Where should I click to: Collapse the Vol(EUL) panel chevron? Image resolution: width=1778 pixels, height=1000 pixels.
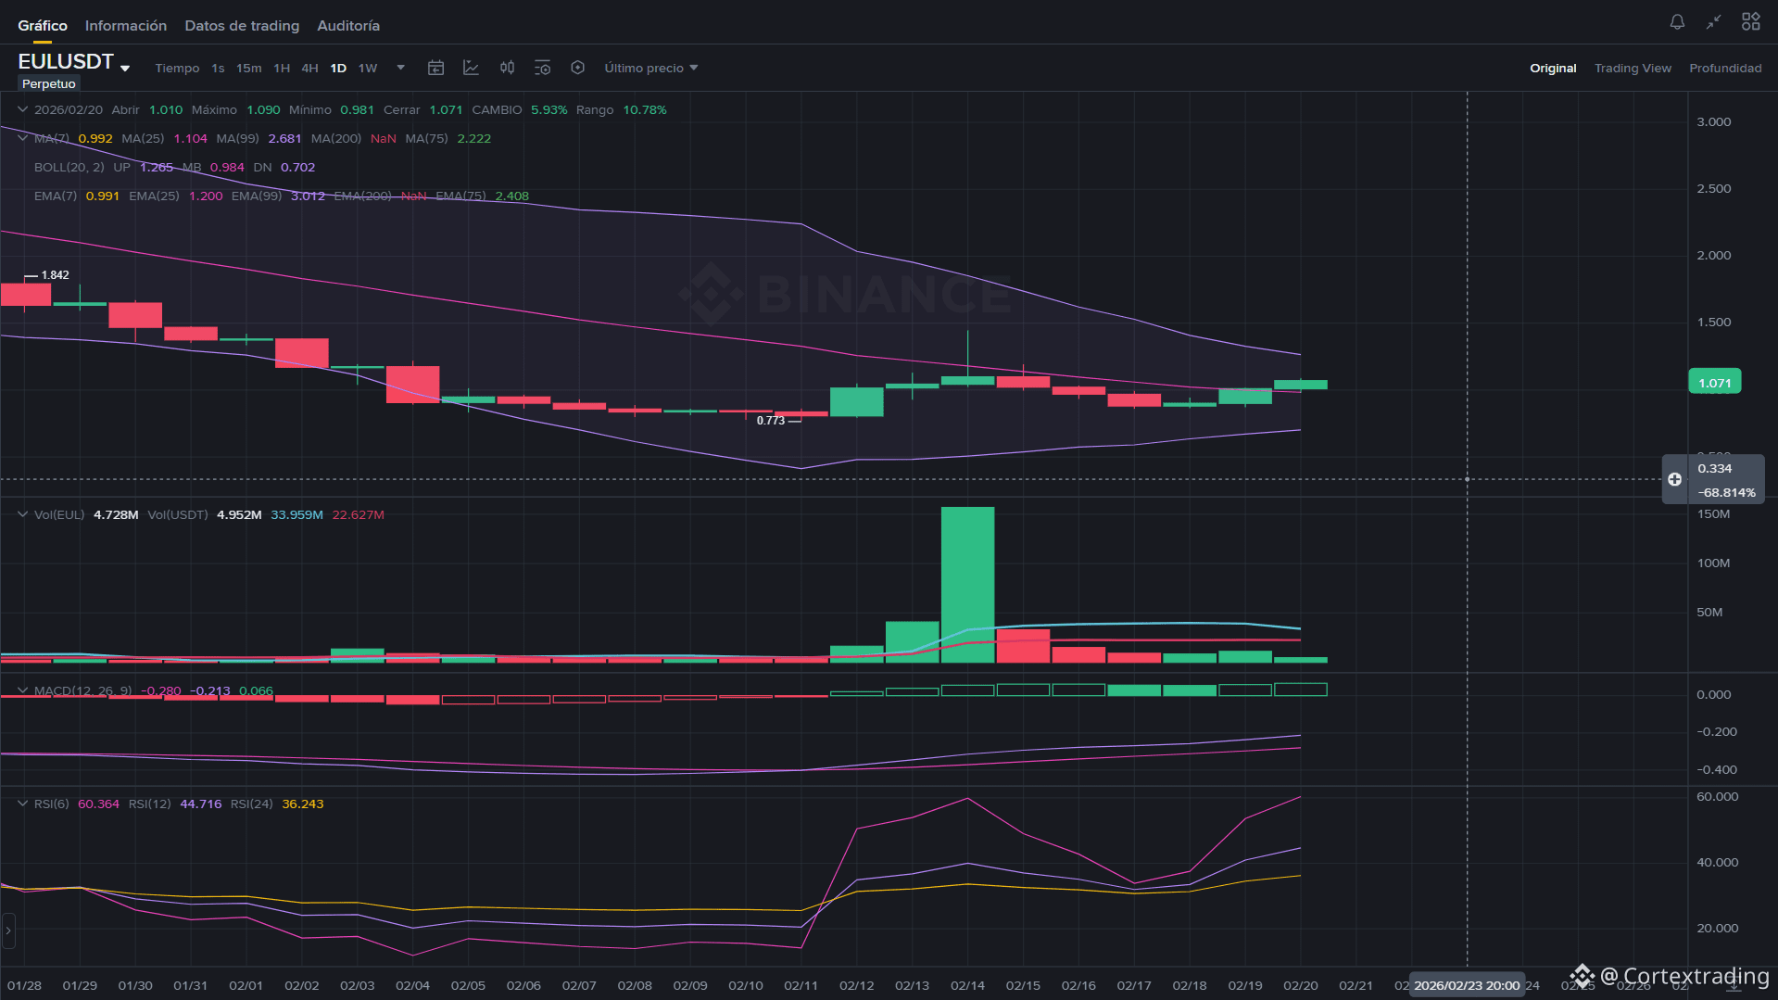point(22,514)
